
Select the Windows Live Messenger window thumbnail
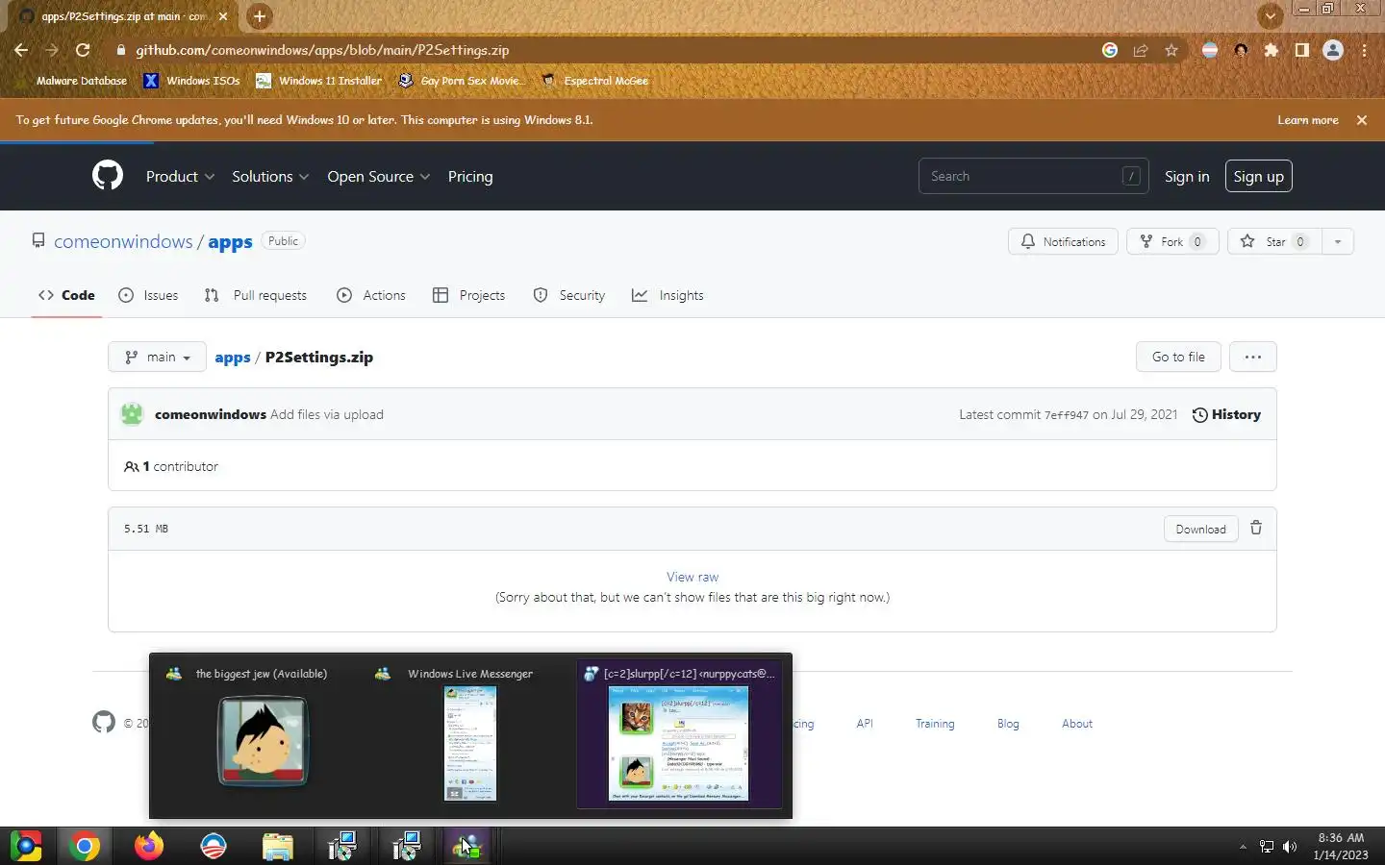(470, 735)
